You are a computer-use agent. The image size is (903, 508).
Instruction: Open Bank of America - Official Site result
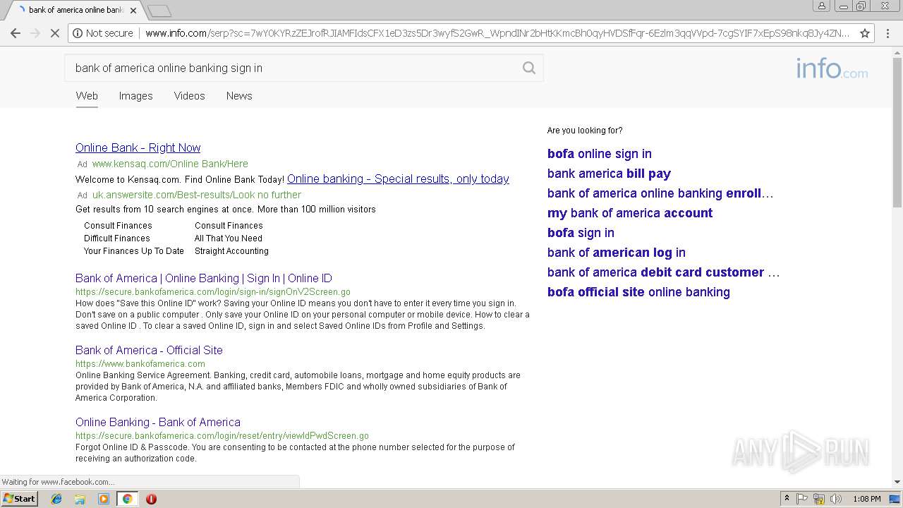pos(149,350)
